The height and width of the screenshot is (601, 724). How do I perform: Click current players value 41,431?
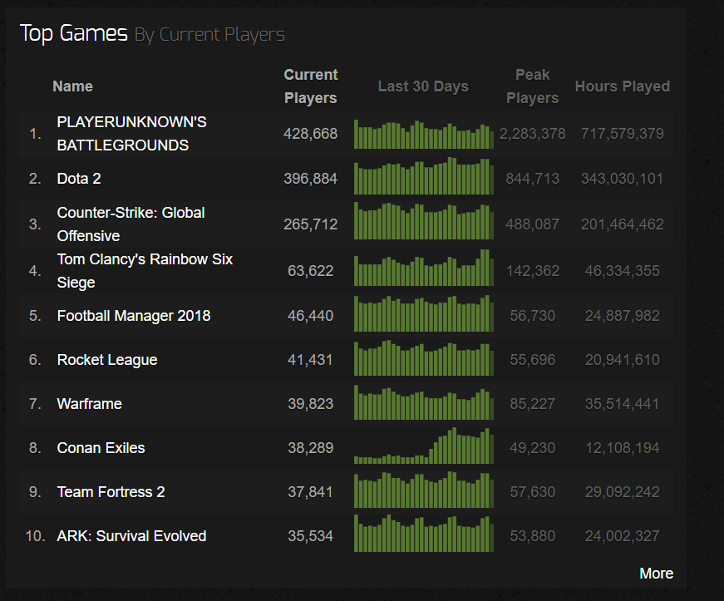pos(311,360)
